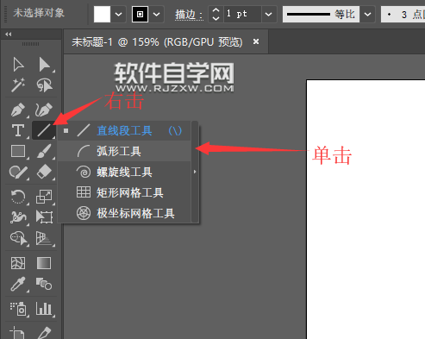This screenshot has width=425, height=339.
Task: Choose 矩形网格工具 from flyout menu
Action: (124, 192)
